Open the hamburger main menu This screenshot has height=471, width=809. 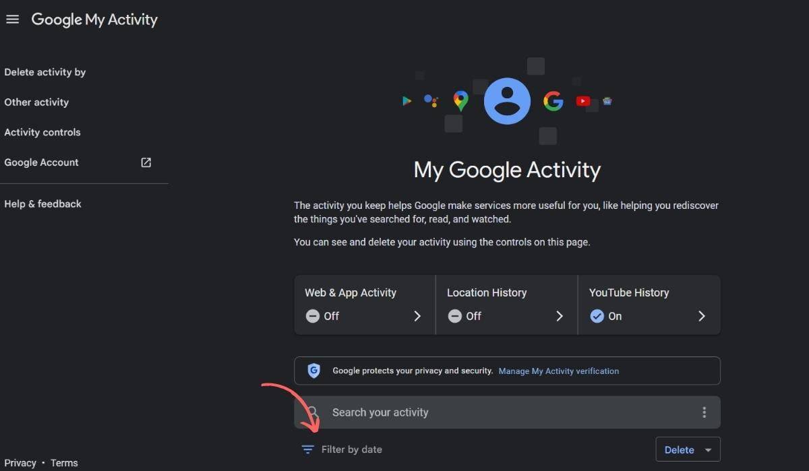(x=12, y=20)
